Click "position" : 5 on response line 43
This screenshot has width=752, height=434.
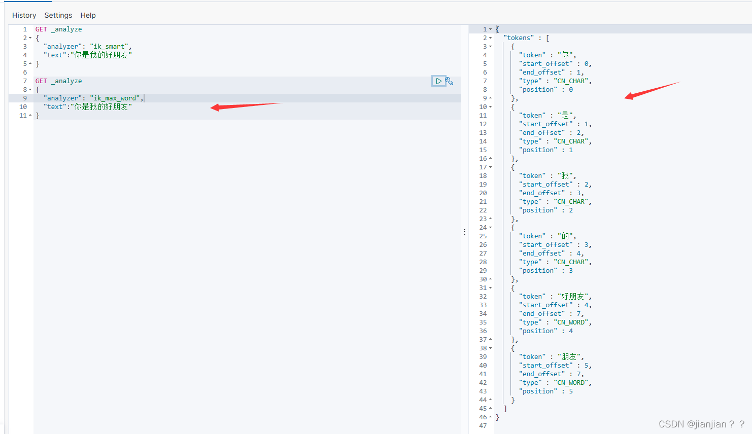click(x=546, y=391)
